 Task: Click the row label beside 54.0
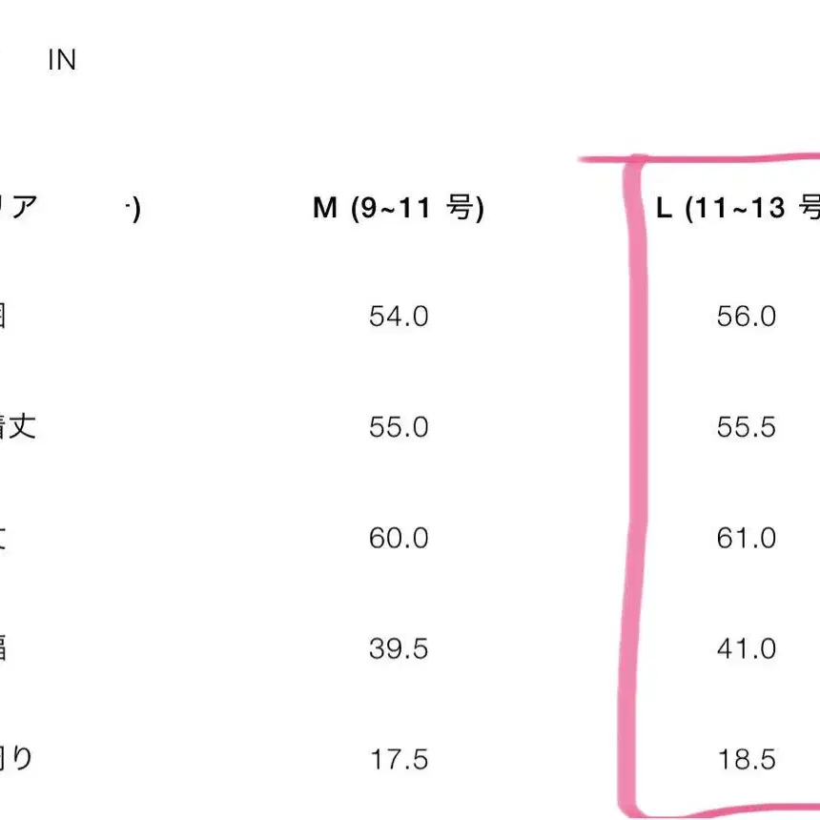coord(3,316)
